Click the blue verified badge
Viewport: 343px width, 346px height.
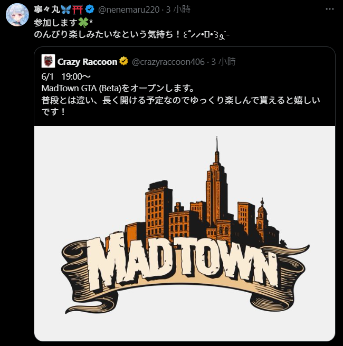[x=90, y=9]
